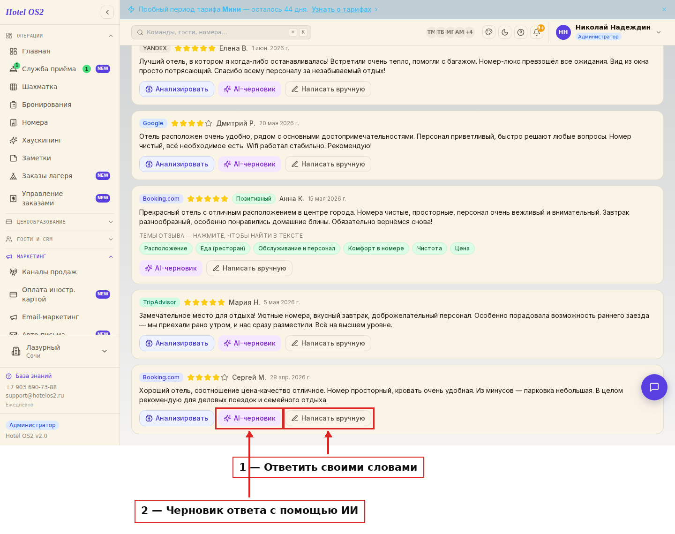The height and width of the screenshot is (534, 675).
Task: Generate AI-черновик for Мария Н. review
Action: point(250,343)
